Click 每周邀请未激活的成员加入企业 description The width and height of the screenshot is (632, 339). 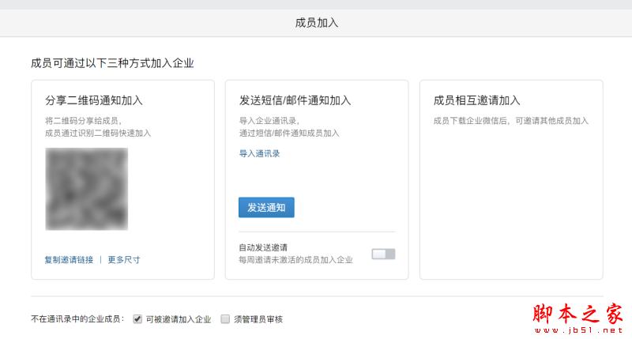click(x=295, y=260)
